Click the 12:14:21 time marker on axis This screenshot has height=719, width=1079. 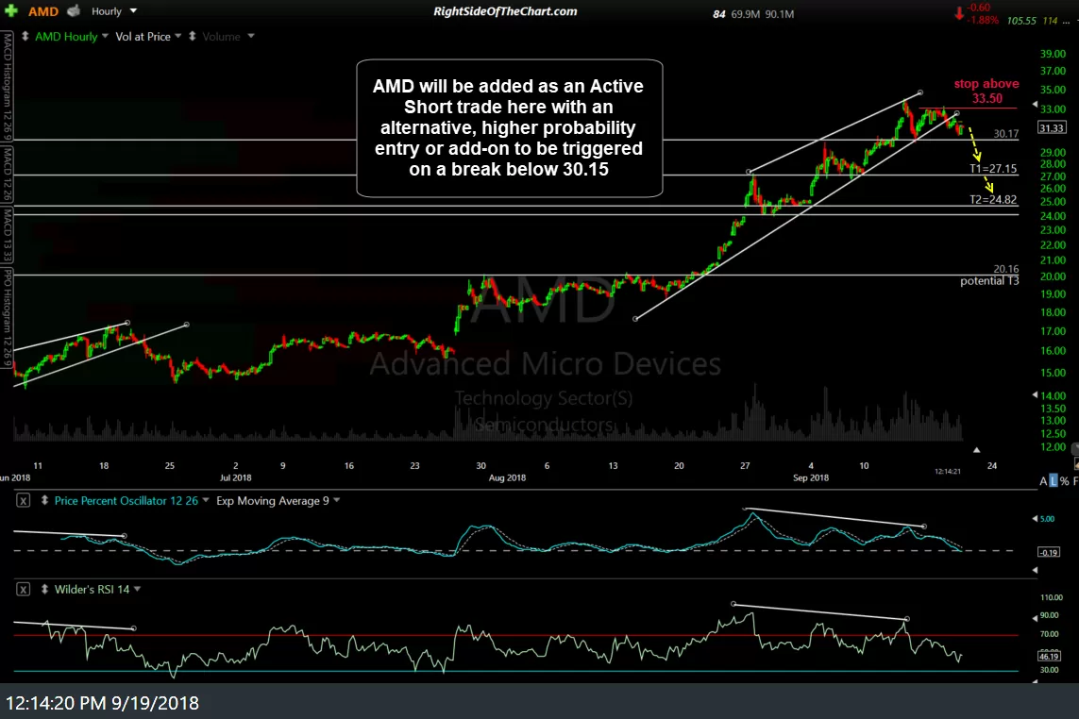[x=948, y=471]
